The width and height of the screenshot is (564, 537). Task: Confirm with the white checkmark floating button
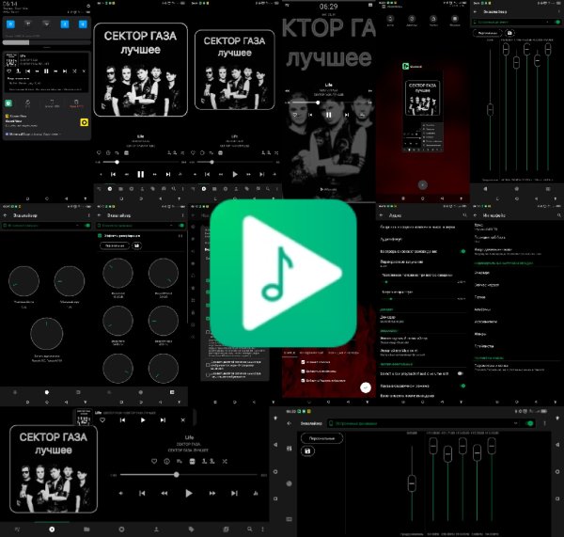(366, 387)
